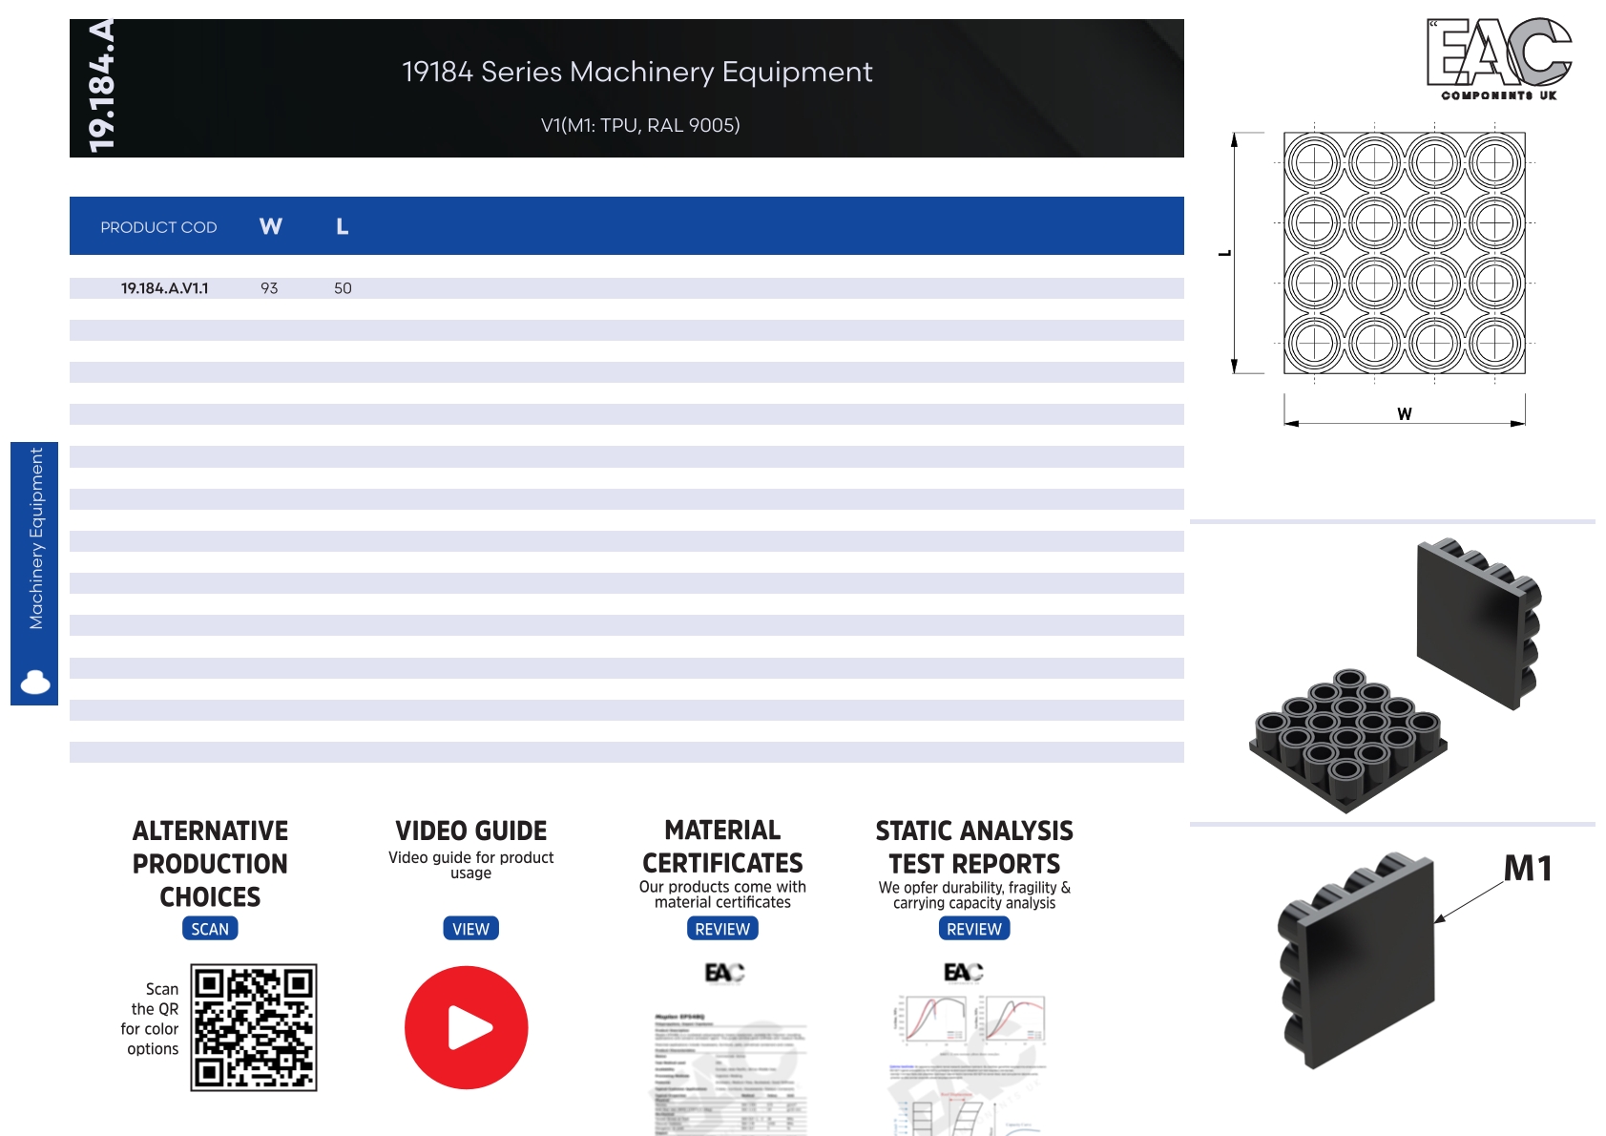Click the REVIEW button under Material Certificates
Image resolution: width=1606 pixels, height=1136 pixels.
722,929
